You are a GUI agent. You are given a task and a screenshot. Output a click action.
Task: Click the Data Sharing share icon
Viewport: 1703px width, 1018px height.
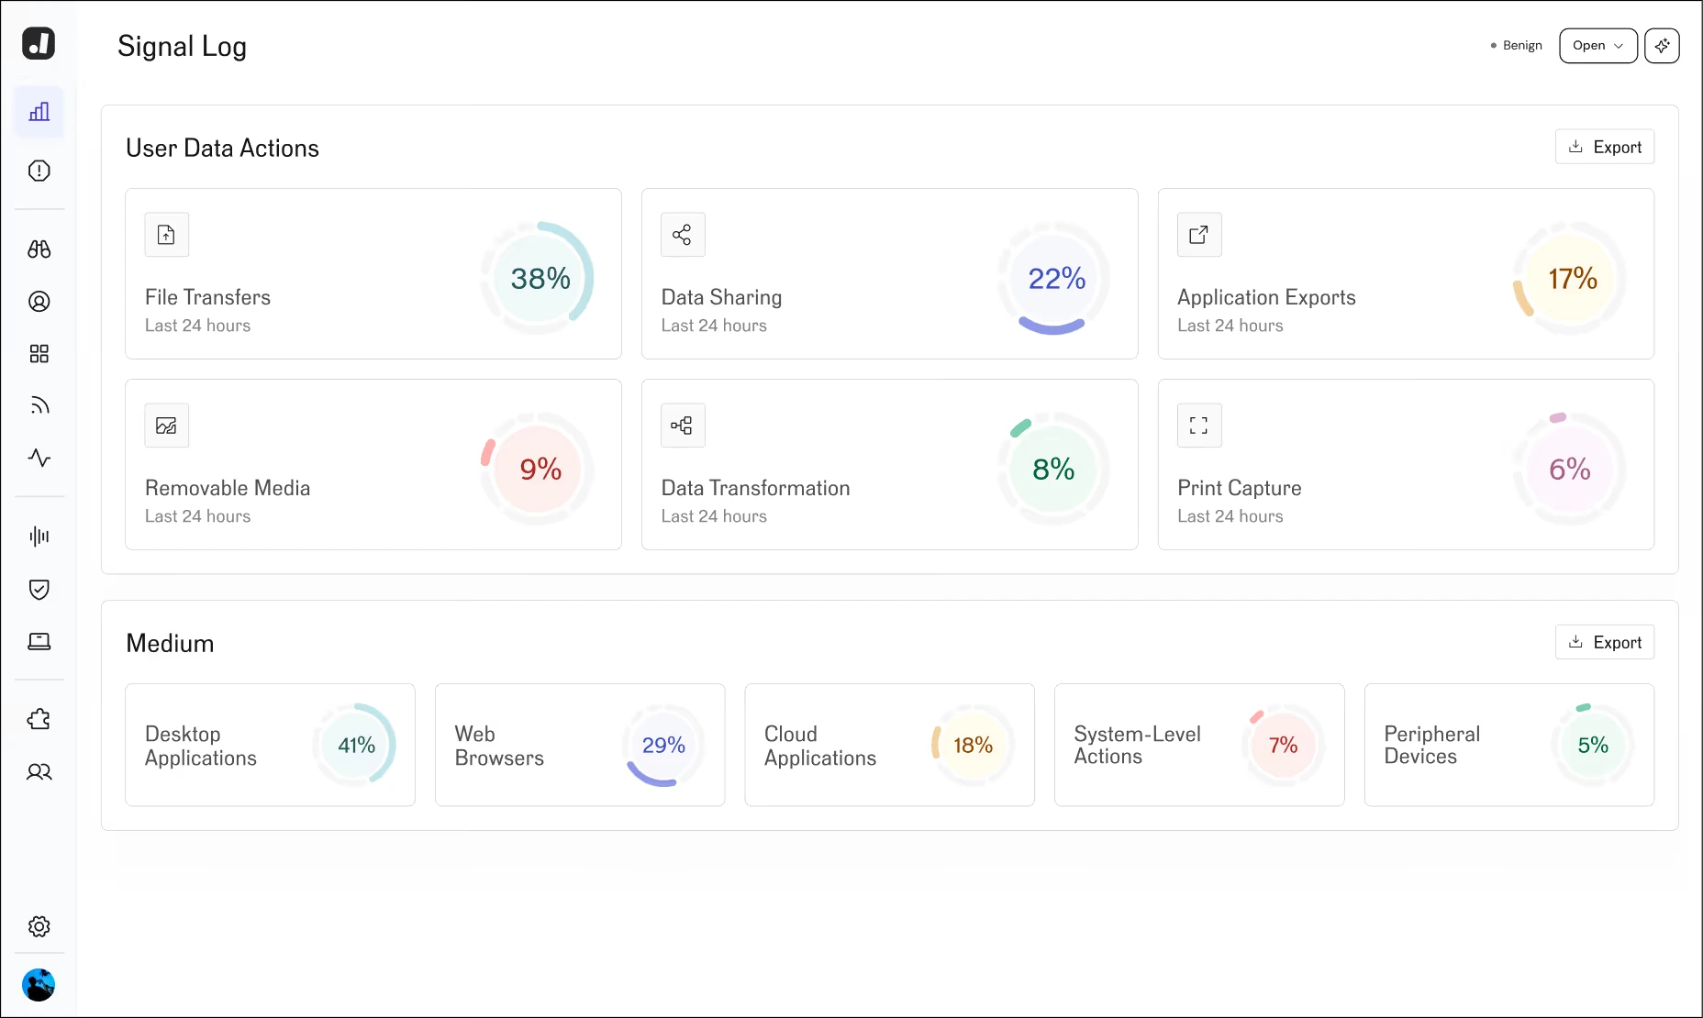[x=683, y=235]
